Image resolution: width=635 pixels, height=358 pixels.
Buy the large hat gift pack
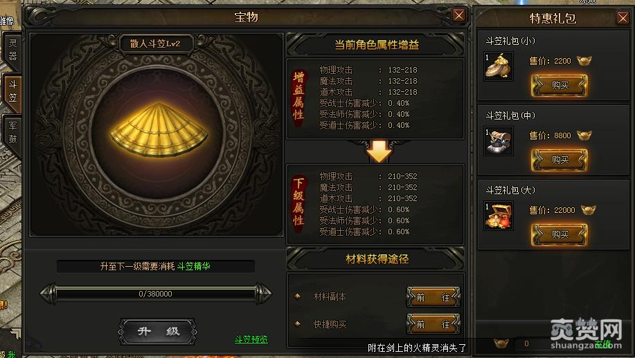click(560, 235)
